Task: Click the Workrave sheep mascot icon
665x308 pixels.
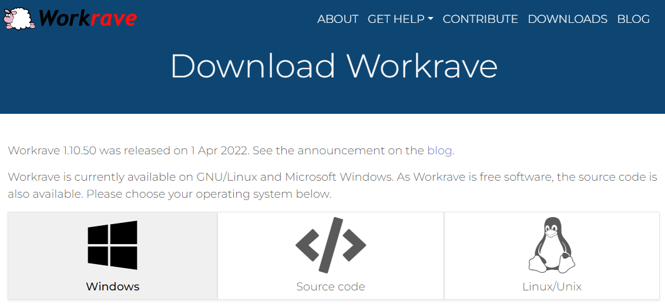Action: point(19,19)
